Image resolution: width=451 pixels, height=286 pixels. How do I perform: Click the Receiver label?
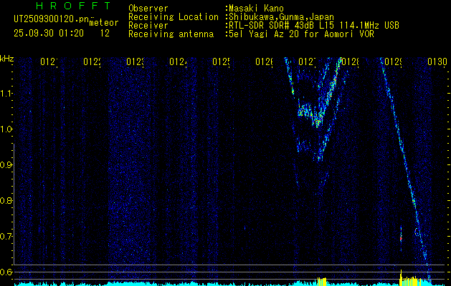click(x=148, y=26)
